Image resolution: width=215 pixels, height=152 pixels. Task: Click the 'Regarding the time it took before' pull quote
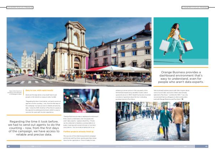click(34, 128)
